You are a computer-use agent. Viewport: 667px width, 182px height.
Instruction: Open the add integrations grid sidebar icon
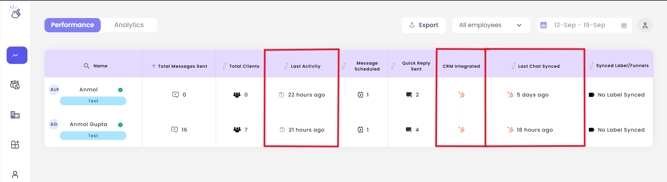point(15,144)
